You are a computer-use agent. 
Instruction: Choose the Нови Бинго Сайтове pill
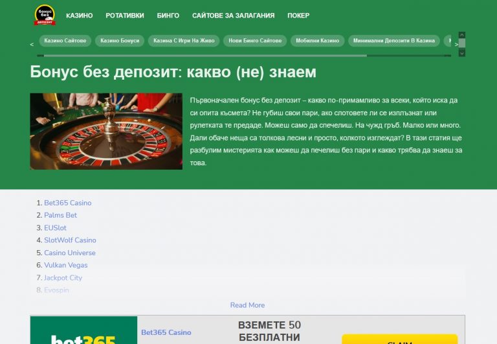pos(255,41)
